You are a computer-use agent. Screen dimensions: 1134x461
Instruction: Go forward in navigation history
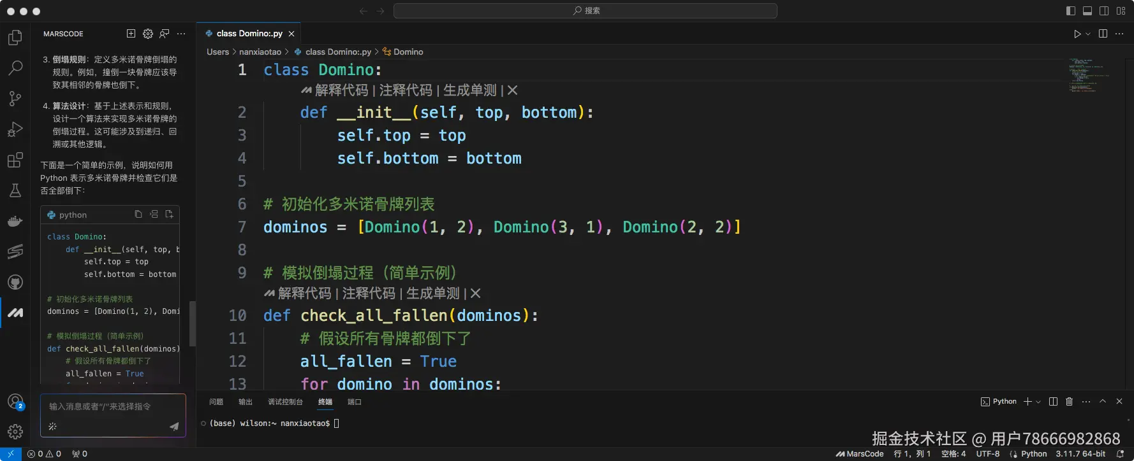point(380,11)
